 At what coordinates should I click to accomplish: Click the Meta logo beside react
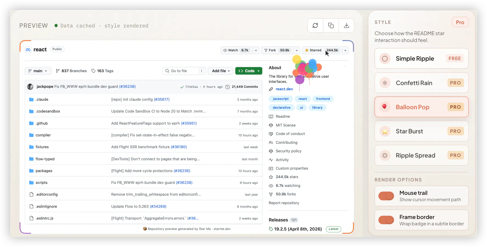tap(28, 50)
